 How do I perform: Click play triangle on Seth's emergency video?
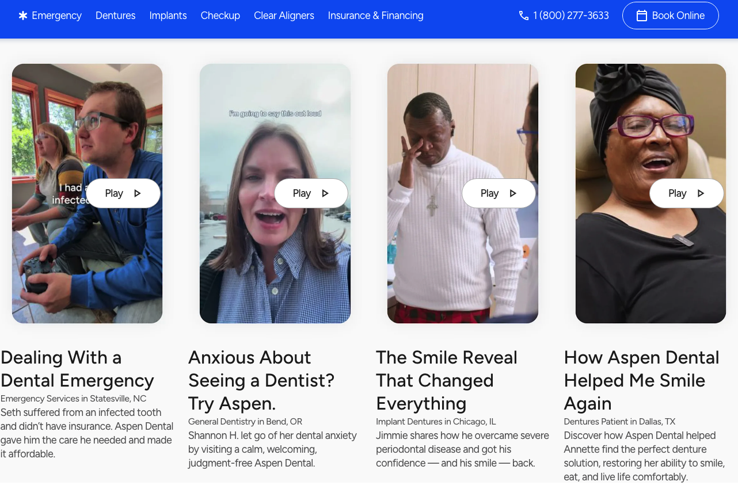tap(138, 193)
